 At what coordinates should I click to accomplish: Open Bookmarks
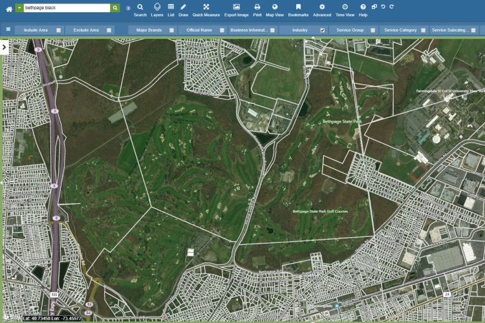pyautogui.click(x=298, y=10)
